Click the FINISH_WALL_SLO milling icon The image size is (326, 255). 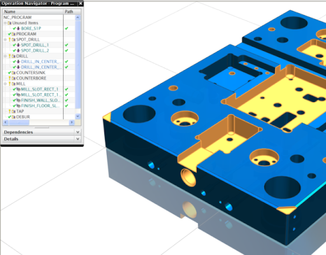pyautogui.click(x=18, y=100)
